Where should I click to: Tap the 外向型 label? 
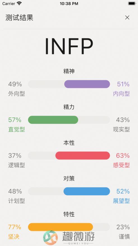[17, 94]
